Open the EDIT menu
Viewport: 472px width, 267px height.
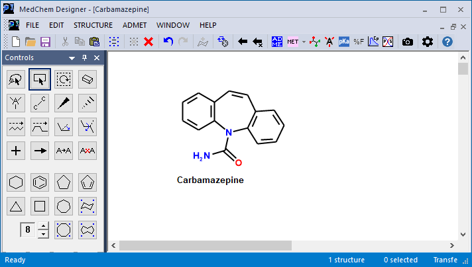pos(56,25)
